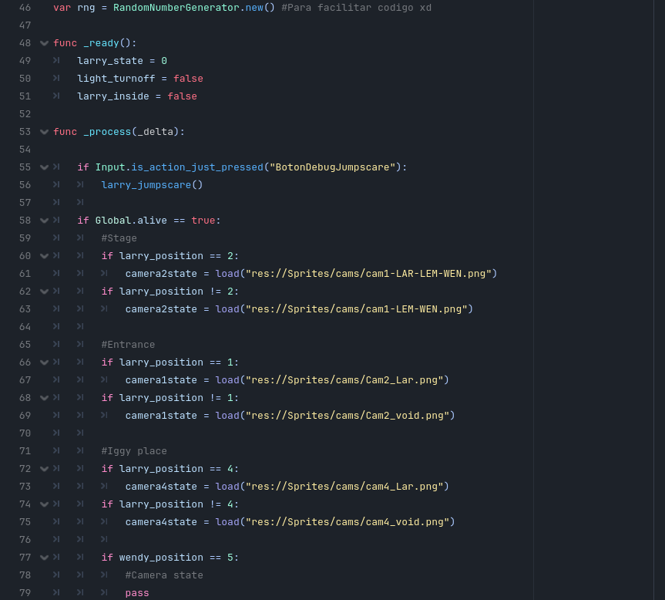
Task: Click line number 46 in gutter
Action: click(x=25, y=8)
